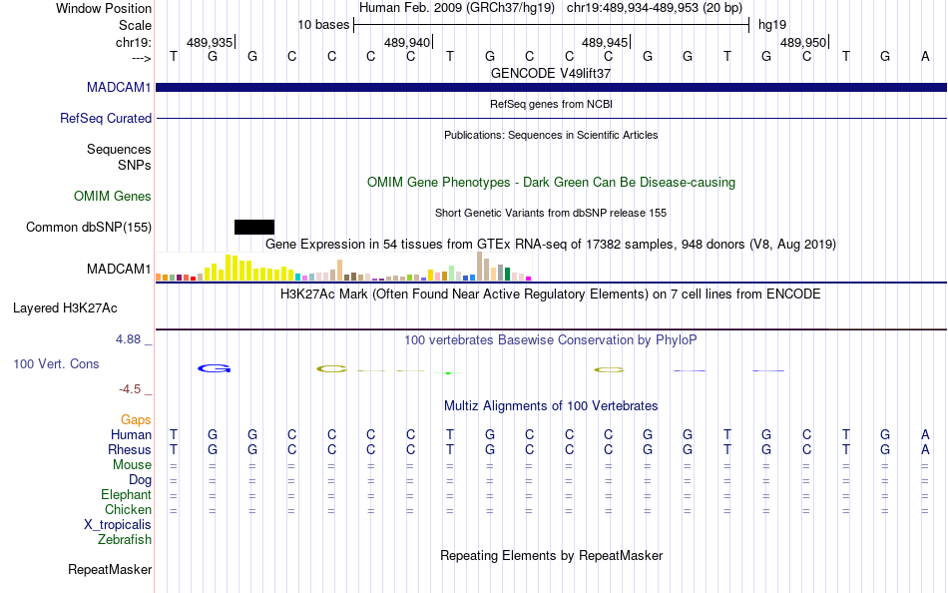Click the RefSeq Curated thin intron line

point(552,118)
